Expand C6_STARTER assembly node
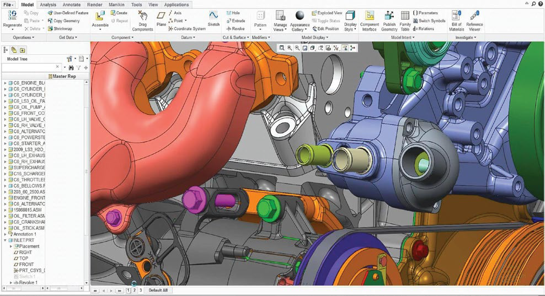545x296 pixels. tap(5, 143)
